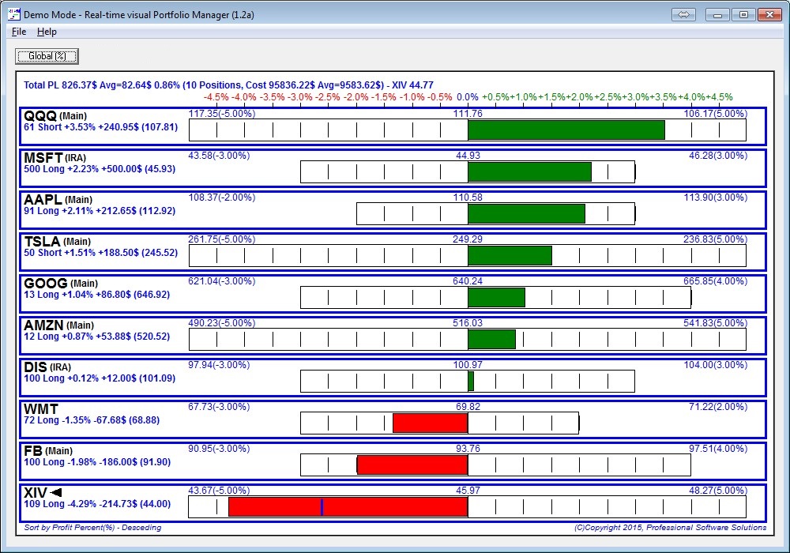Screen dimensions: 790x553
Task: Click the black arrow marker next to XIV
Action: [56, 492]
